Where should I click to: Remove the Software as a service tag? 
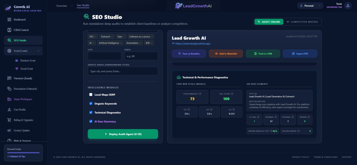152,37
